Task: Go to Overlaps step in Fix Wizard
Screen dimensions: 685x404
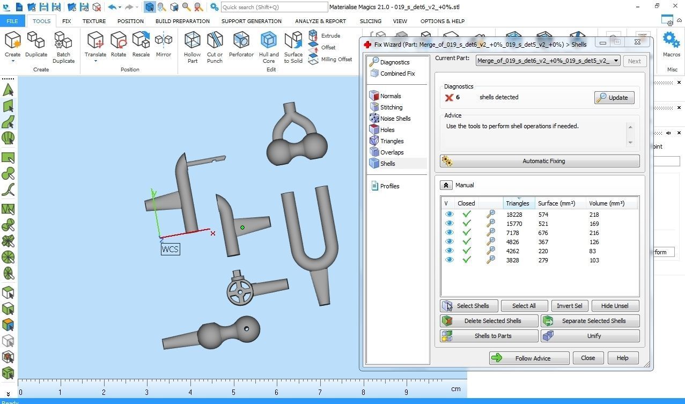Action: pyautogui.click(x=387, y=152)
